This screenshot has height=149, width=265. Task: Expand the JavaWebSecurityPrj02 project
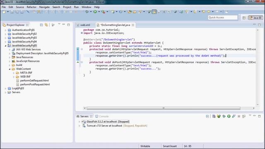[x=5, y=34]
